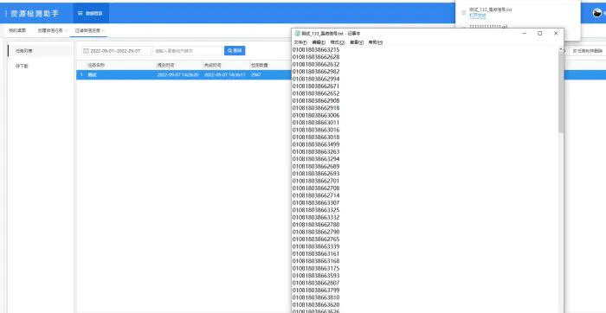Open the 格式(O) menu in Notepad

click(x=338, y=42)
